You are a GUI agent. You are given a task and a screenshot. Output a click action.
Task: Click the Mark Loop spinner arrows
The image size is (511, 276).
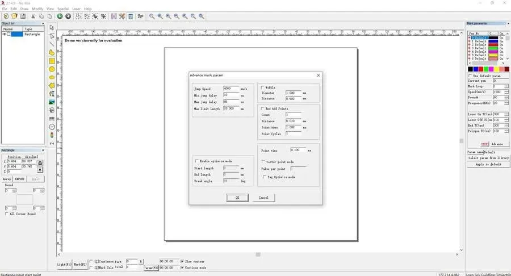506,86
